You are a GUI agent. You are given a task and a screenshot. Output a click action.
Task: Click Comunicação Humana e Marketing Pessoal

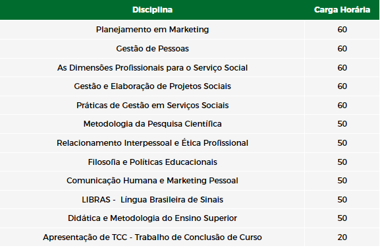(152, 181)
